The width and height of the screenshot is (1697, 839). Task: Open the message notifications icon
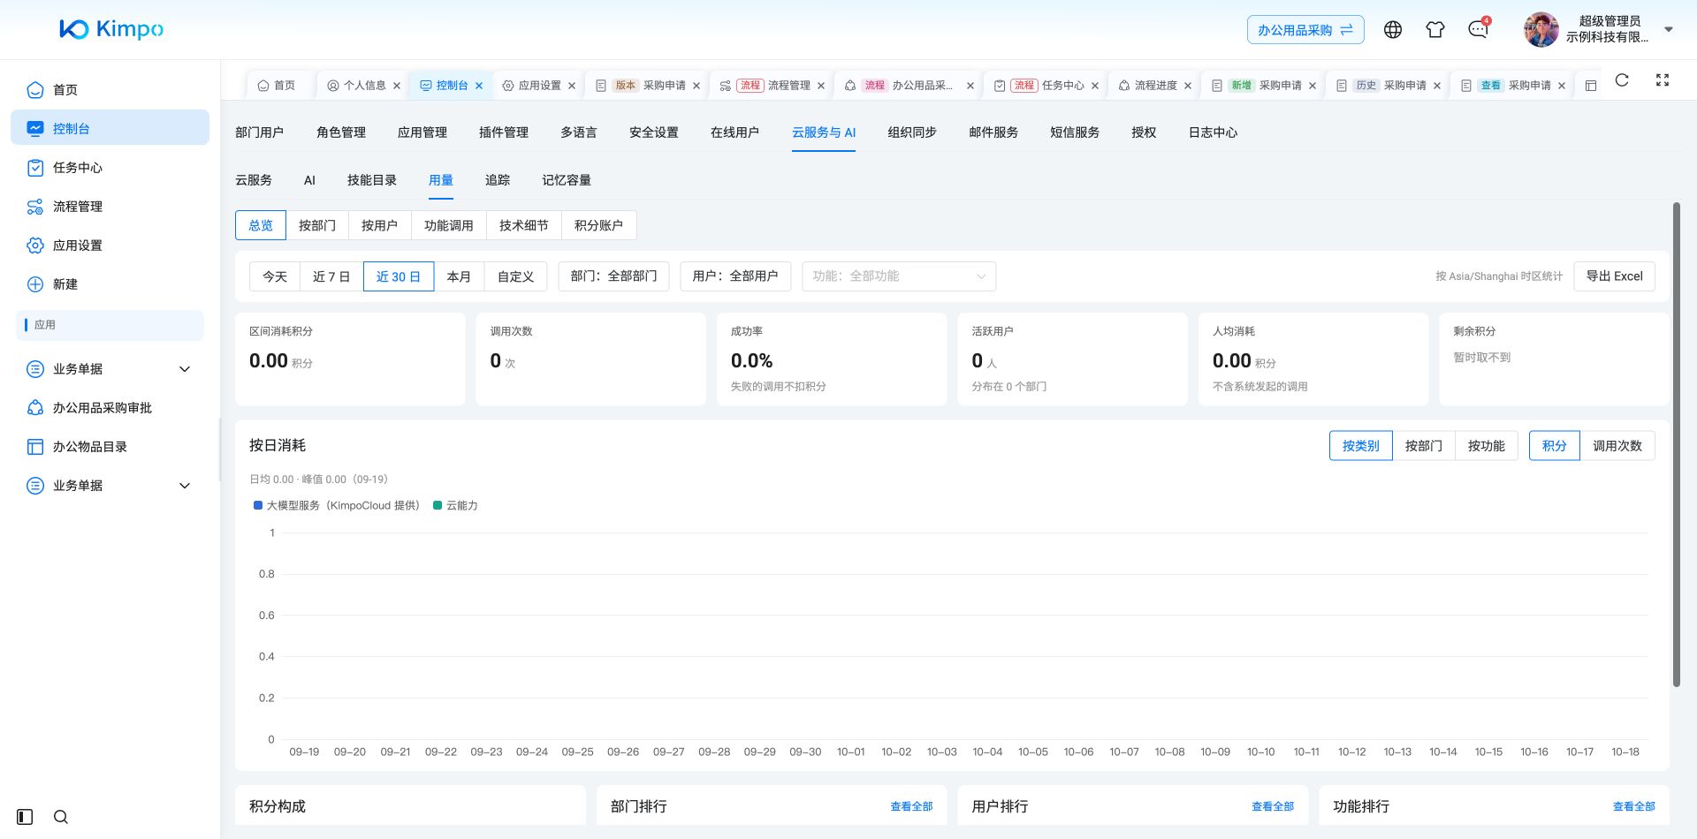point(1479,29)
